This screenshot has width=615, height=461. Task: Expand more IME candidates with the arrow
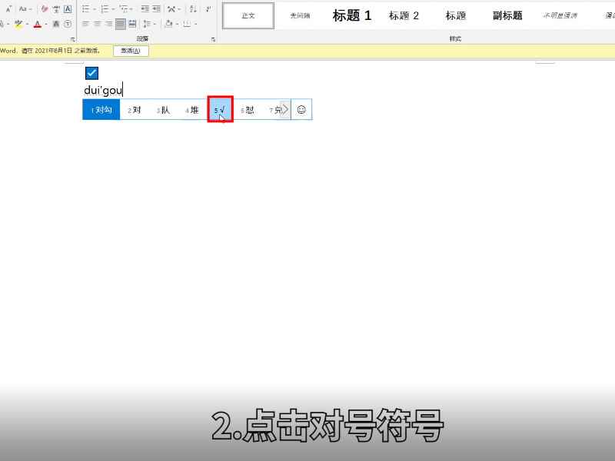(284, 109)
